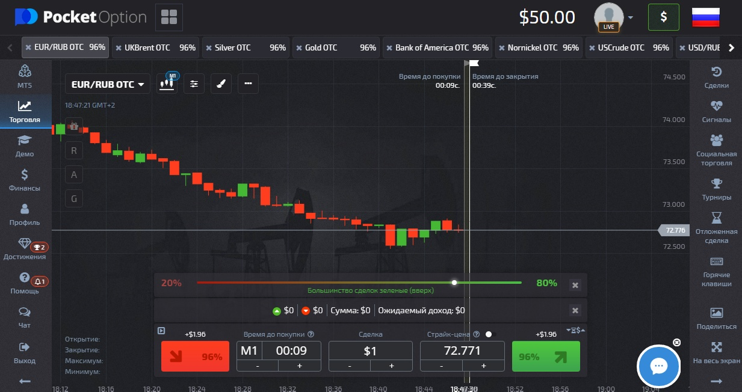Open Горячие клавиши keyboard icon

pyautogui.click(x=716, y=271)
